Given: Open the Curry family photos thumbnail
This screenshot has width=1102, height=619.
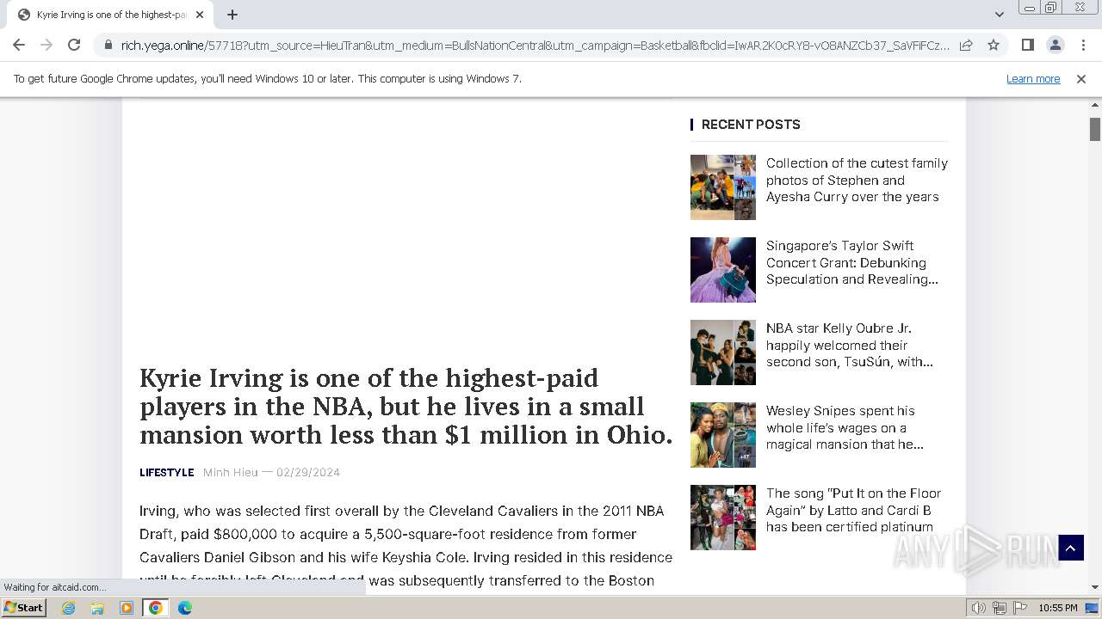Looking at the screenshot, I should click(723, 187).
